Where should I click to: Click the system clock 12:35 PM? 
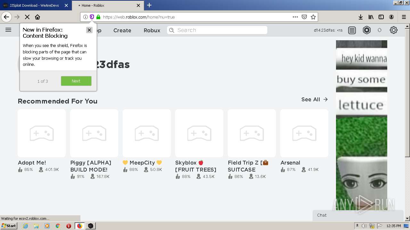click(394, 226)
